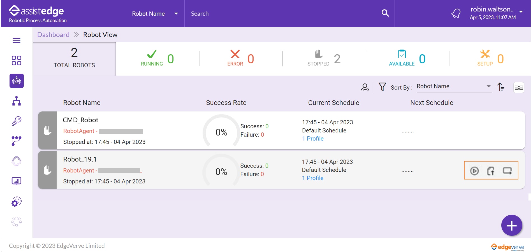This screenshot has width=531, height=252.
Task: Open 1 Profile link for CMD_Robot
Action: 313,139
